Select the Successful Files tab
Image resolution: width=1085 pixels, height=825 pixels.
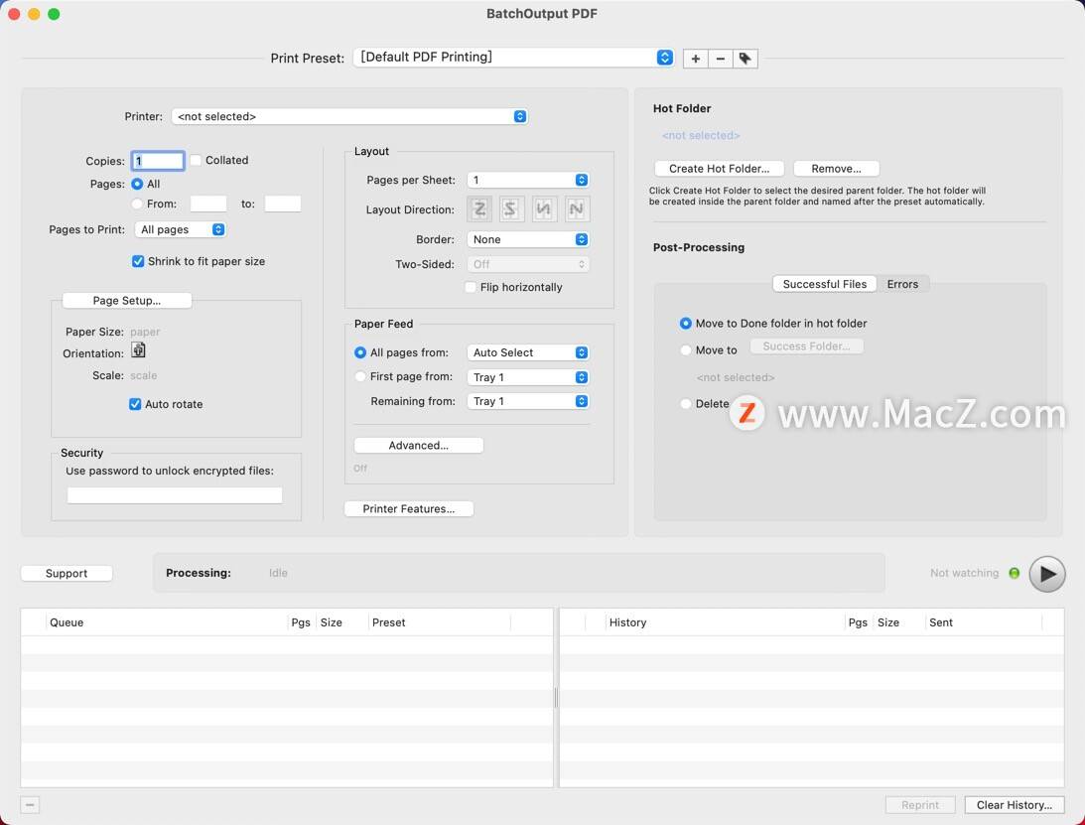[824, 284]
